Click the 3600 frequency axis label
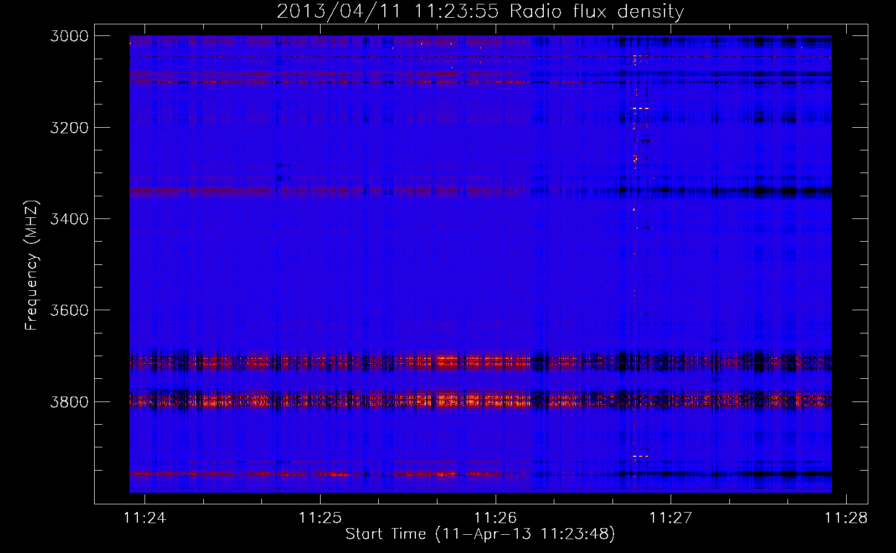 coord(69,310)
